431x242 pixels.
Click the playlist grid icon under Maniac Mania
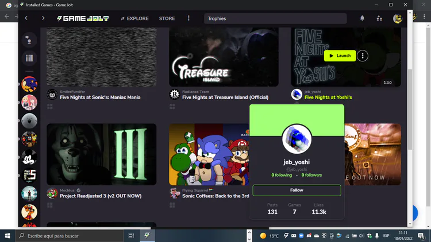[x=50, y=107]
